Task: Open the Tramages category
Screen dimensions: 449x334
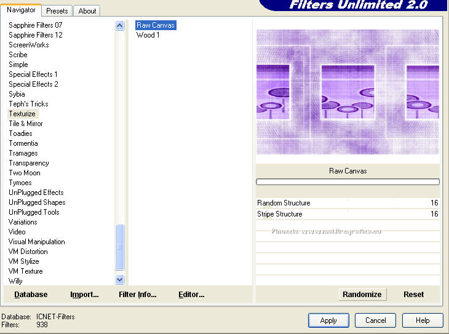Action: tap(23, 153)
